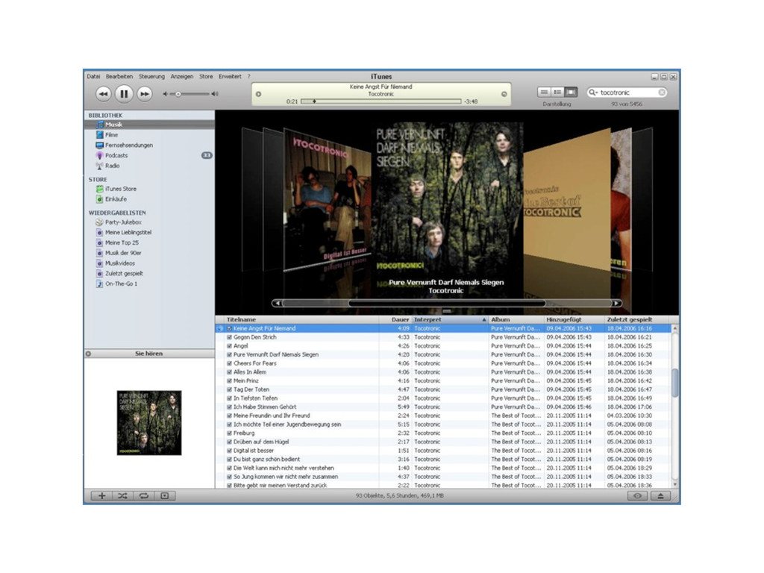Uncheck the Alles In Allem checkbox
Image resolution: width=764 pixels, height=573 pixels.
click(230, 372)
